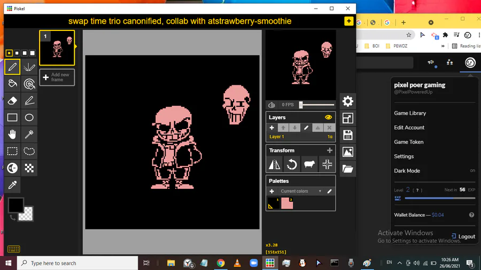Expand Chrome bookmarks overflow chevron
The width and height of the screenshot is (481, 270).
pyautogui.click(x=443, y=46)
